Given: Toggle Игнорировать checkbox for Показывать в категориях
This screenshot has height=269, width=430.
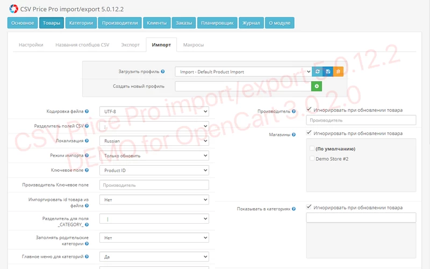Looking at the screenshot, I should coord(309,207).
